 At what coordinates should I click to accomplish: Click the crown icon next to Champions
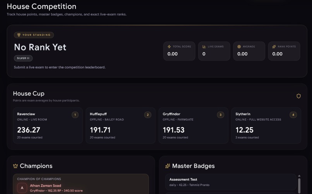15,166
